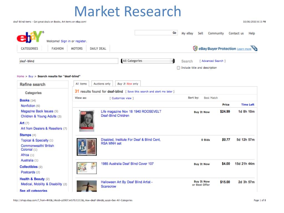Open the CATEGORIES menu

[x=29, y=49]
